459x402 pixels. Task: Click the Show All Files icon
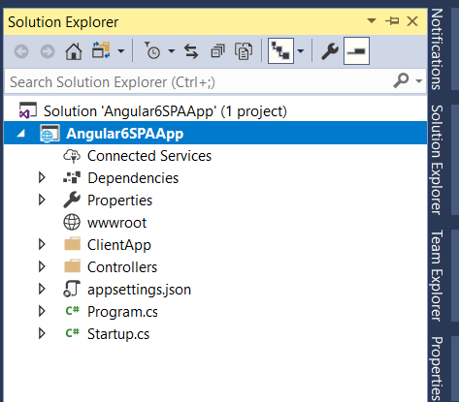[x=244, y=51]
